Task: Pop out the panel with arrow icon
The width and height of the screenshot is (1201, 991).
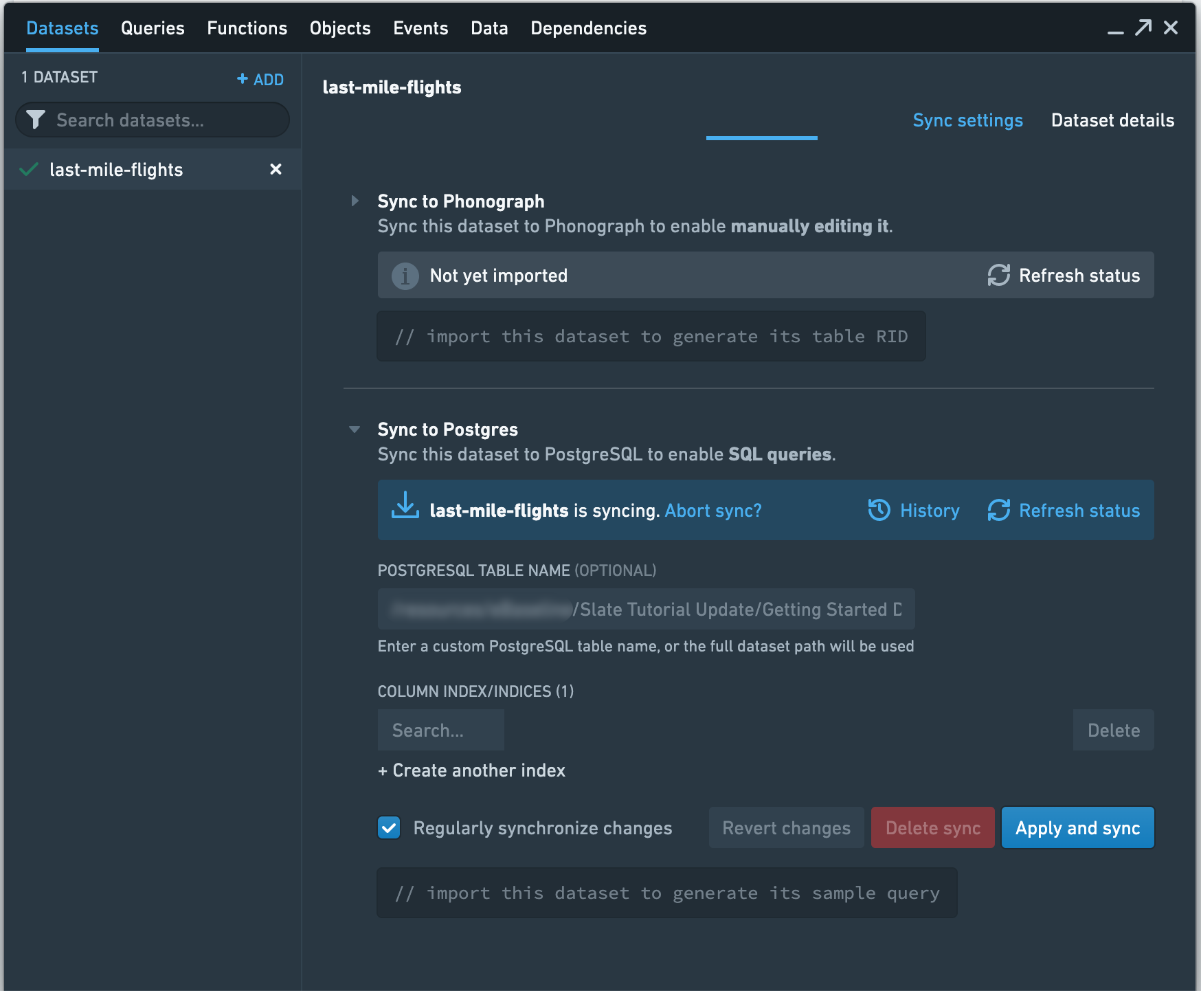Action: [x=1143, y=27]
